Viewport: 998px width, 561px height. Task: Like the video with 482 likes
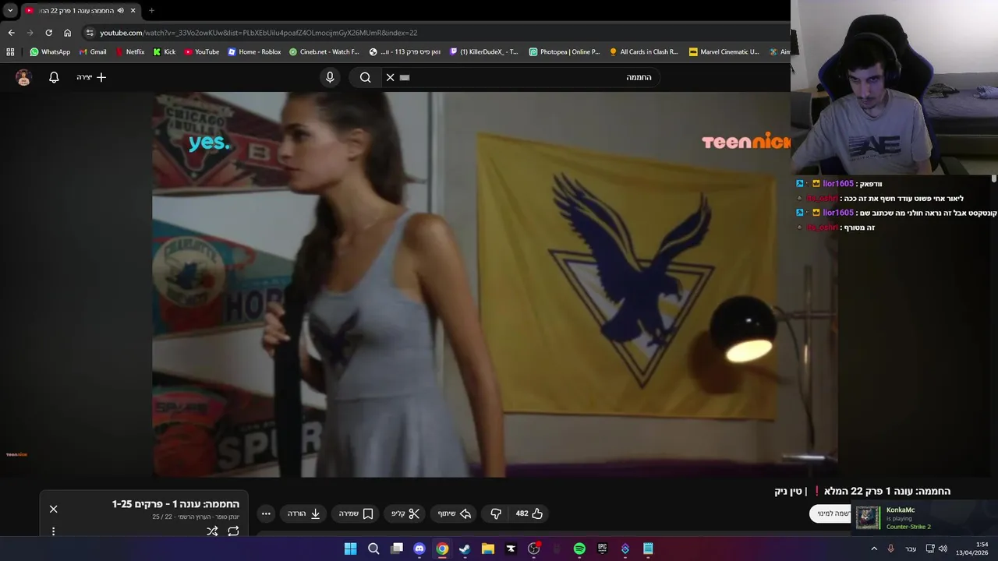pyautogui.click(x=529, y=513)
